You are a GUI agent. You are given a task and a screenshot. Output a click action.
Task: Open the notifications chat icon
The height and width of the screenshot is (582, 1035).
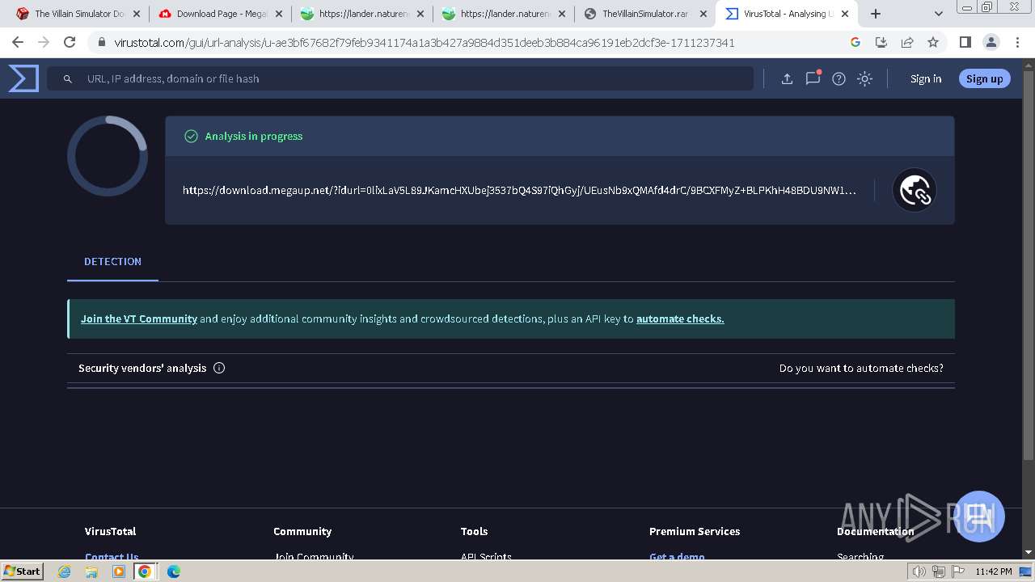click(x=813, y=78)
